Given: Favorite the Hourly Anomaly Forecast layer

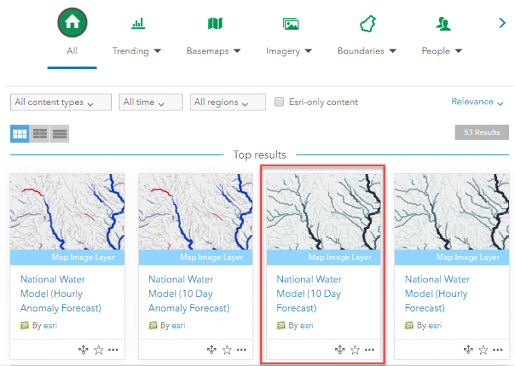Looking at the screenshot, I should (x=99, y=350).
